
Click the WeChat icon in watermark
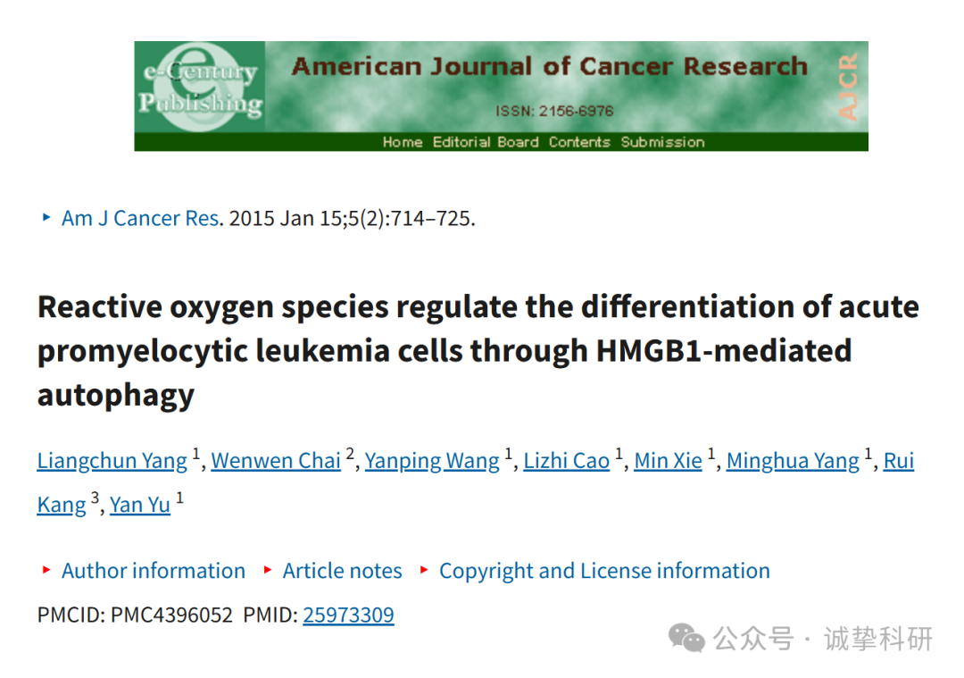pos(686,638)
